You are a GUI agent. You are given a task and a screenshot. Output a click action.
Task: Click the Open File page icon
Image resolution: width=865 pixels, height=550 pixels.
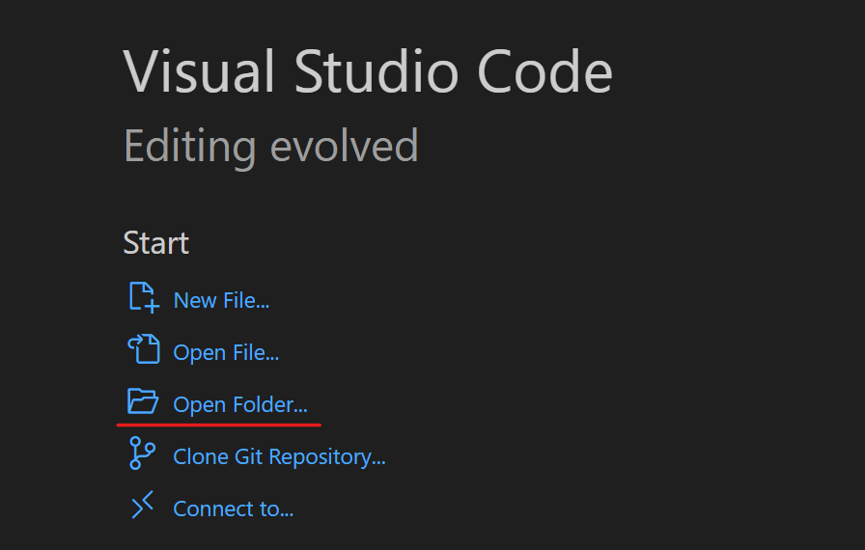click(144, 349)
